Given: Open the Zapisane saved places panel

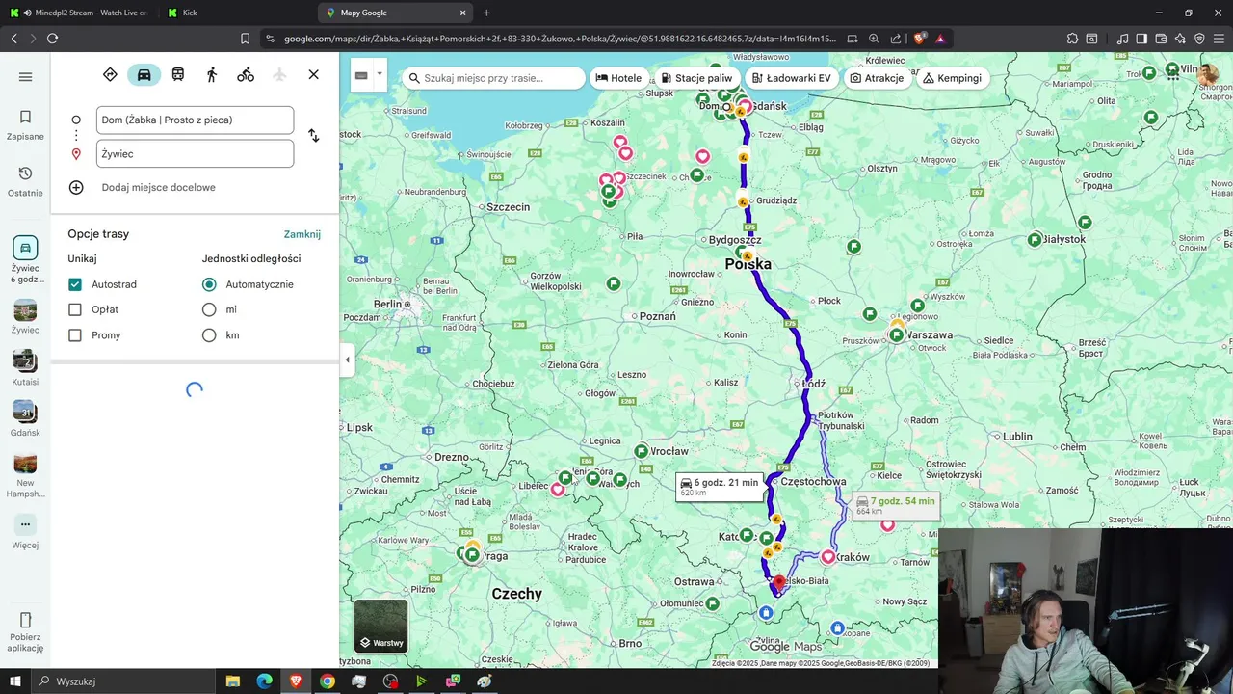Looking at the screenshot, I should [25, 125].
